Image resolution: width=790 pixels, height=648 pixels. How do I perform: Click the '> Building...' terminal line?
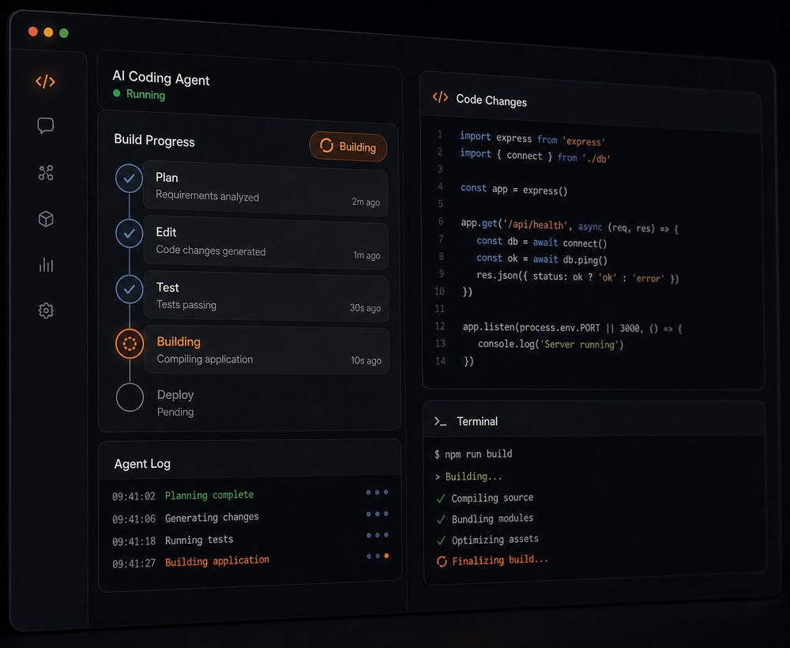coord(468,477)
